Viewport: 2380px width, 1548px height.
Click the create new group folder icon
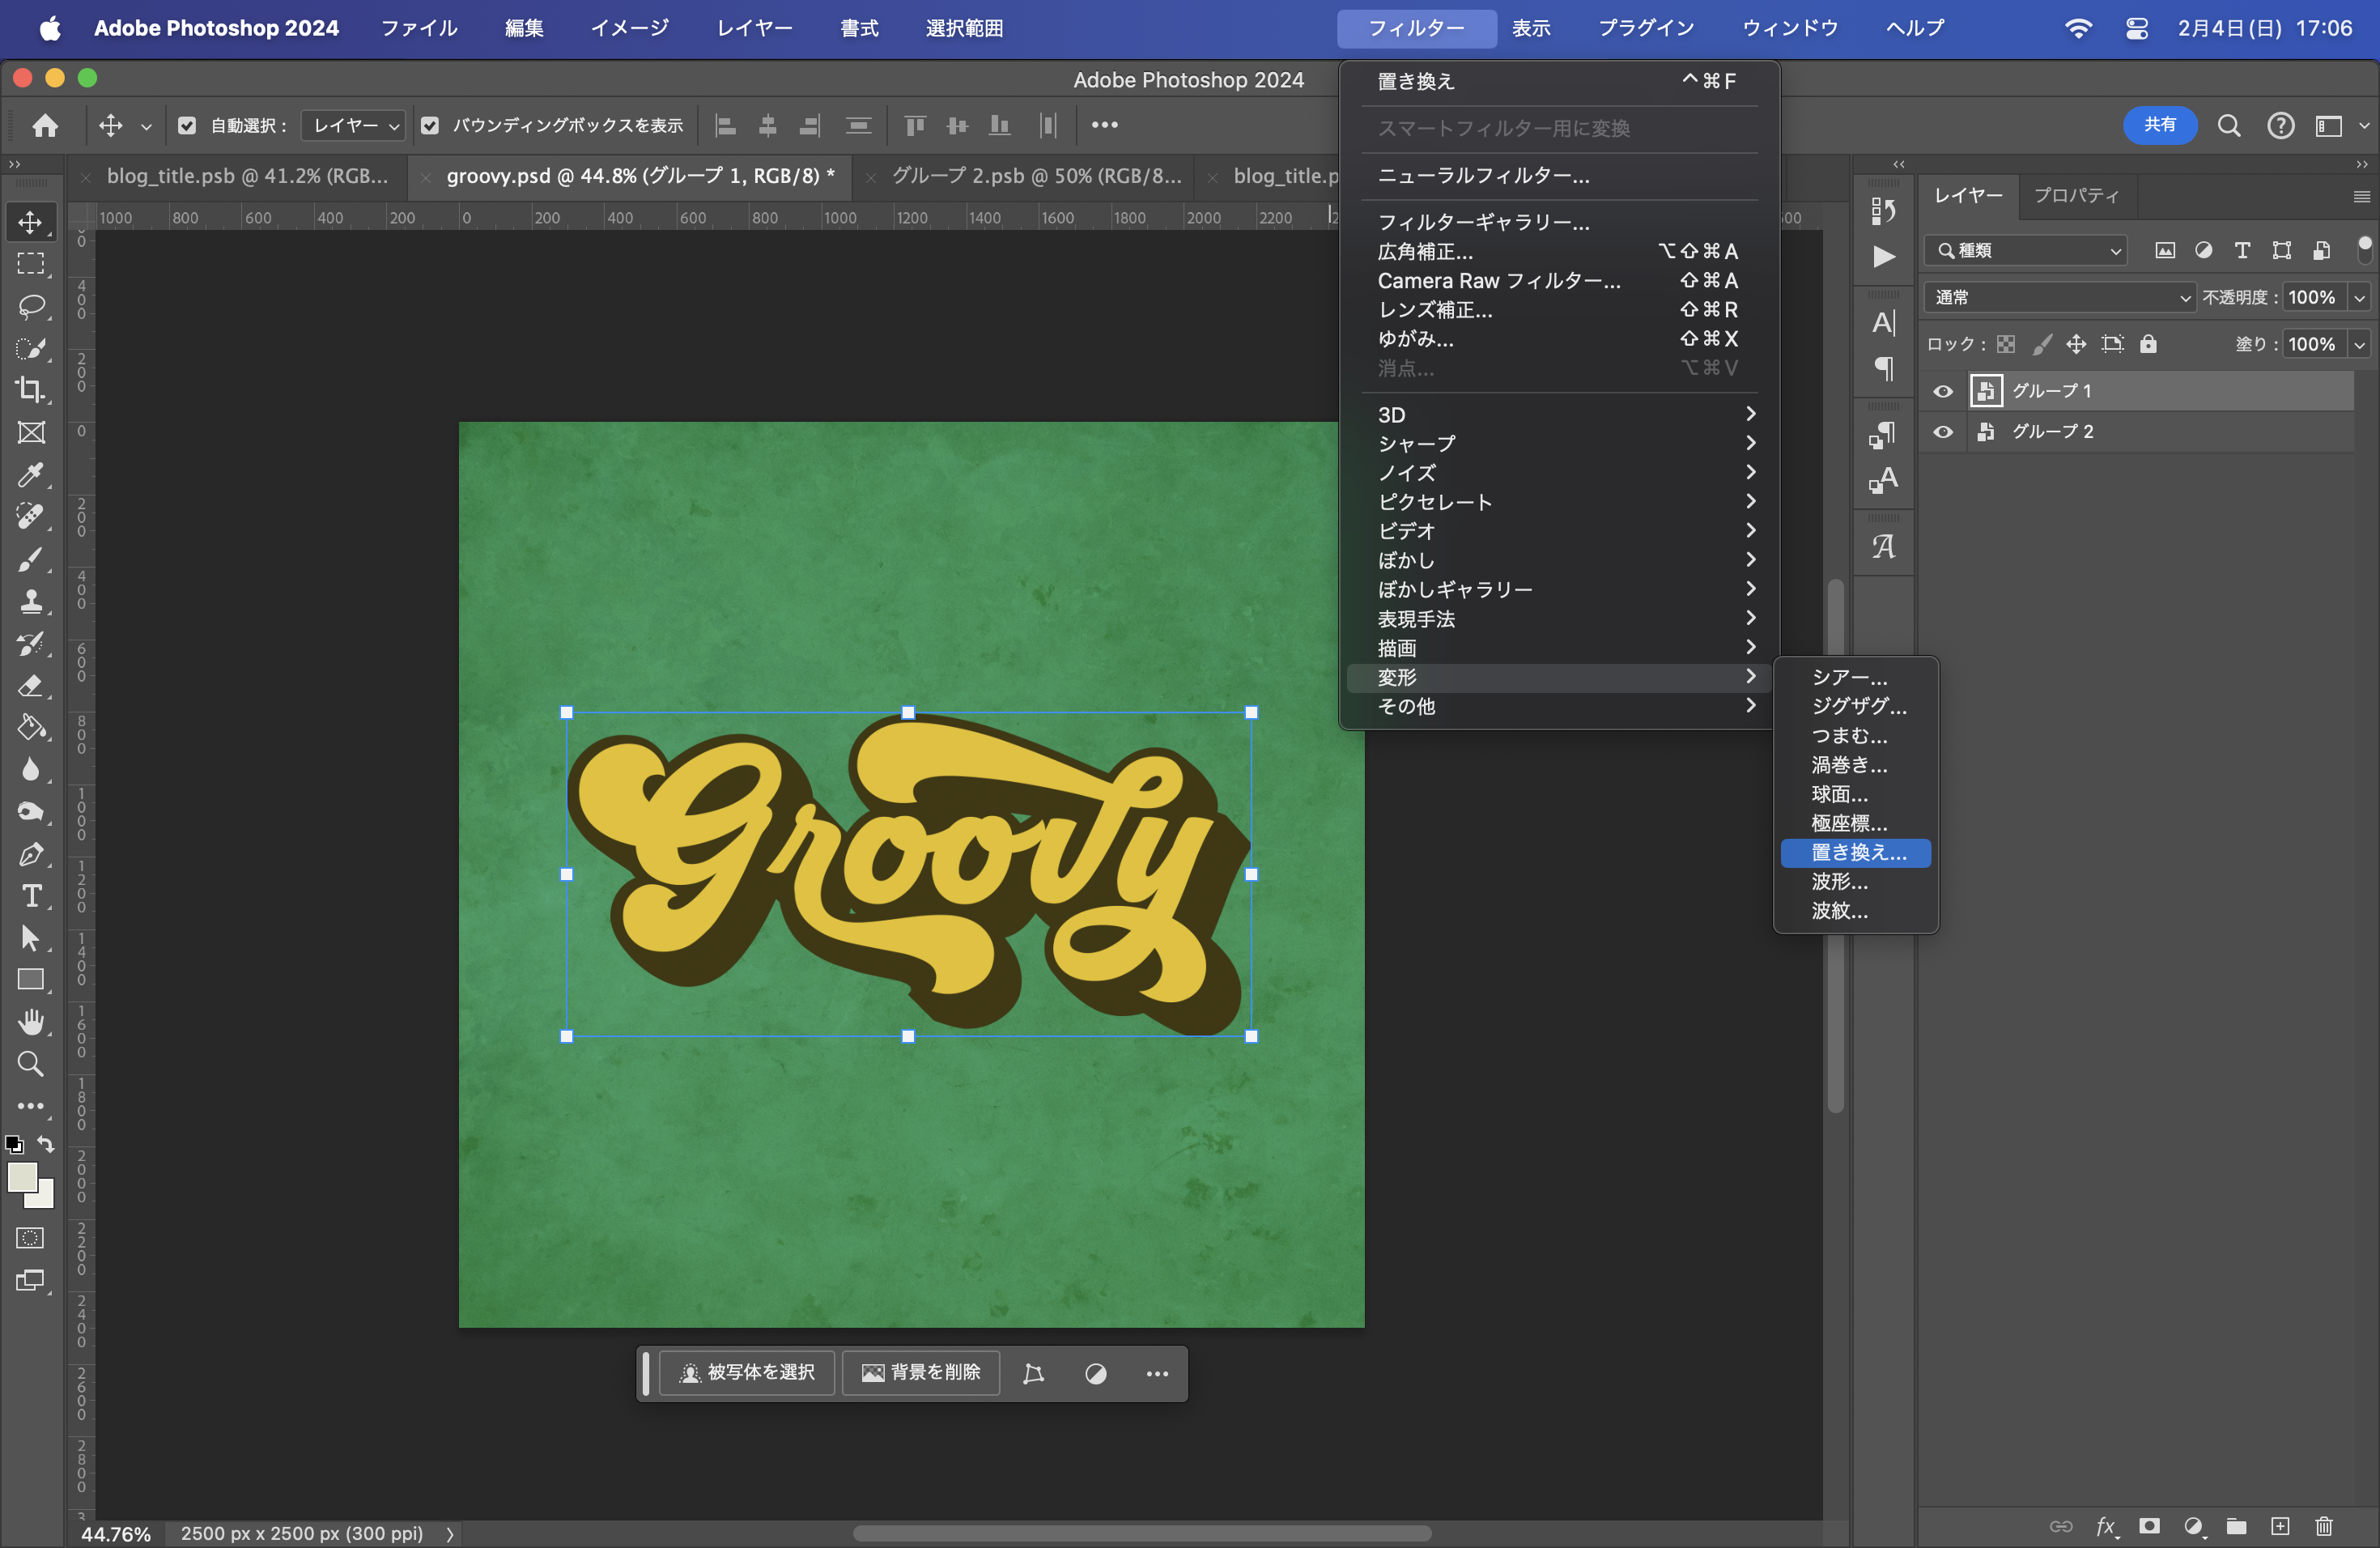(2236, 1526)
